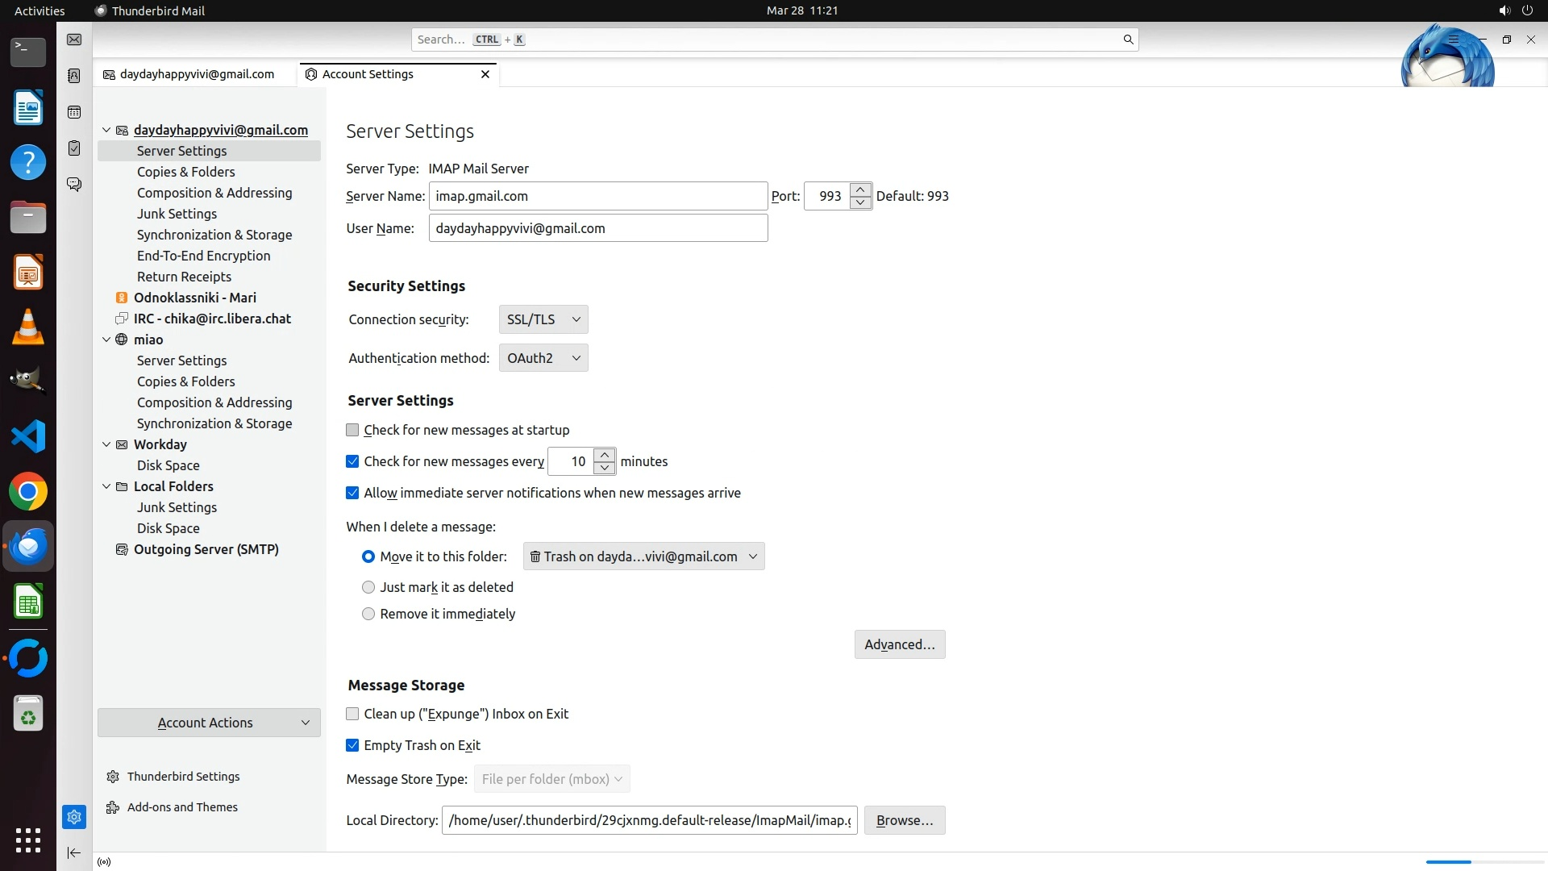This screenshot has height=871, width=1548.
Task: Open Connection security SSL/TLS dropdown
Action: tap(543, 319)
